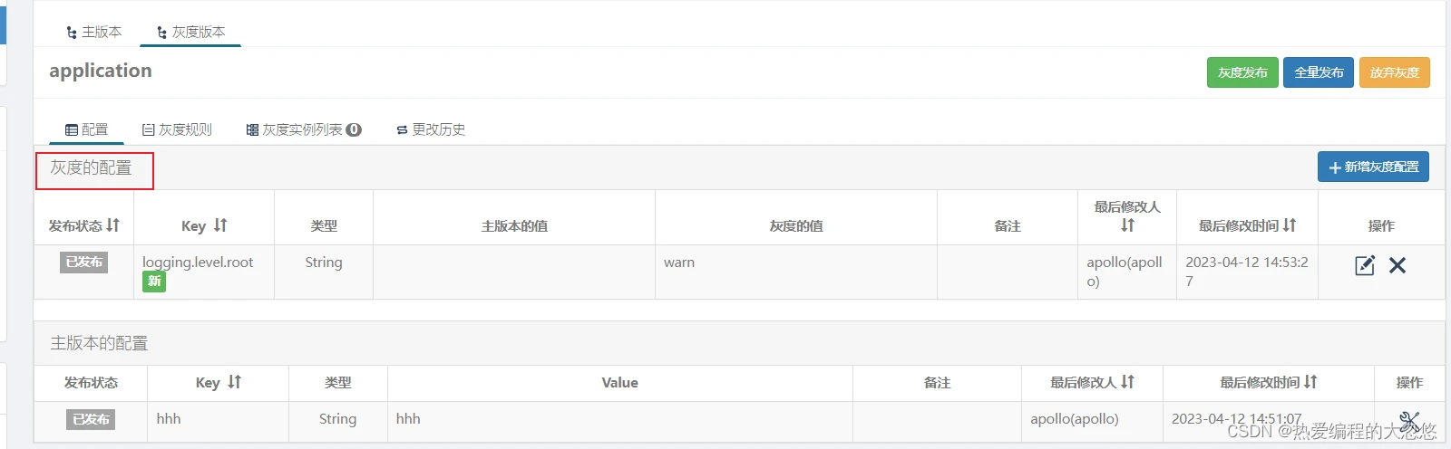Image resolution: width=1451 pixels, height=449 pixels.
Task: Click the orange 放弃灰度 button
Action: (1395, 72)
